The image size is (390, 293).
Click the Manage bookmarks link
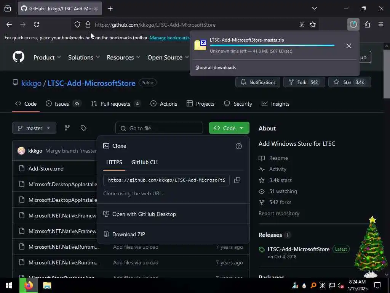[169, 38]
